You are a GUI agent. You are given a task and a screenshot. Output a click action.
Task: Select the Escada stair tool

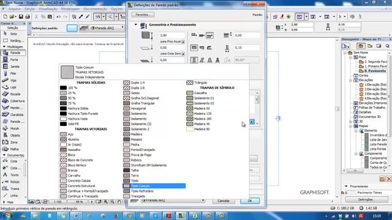[13, 94]
